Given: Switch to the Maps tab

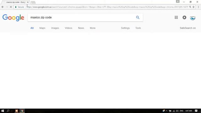Looking at the screenshot, I should 42,28.
